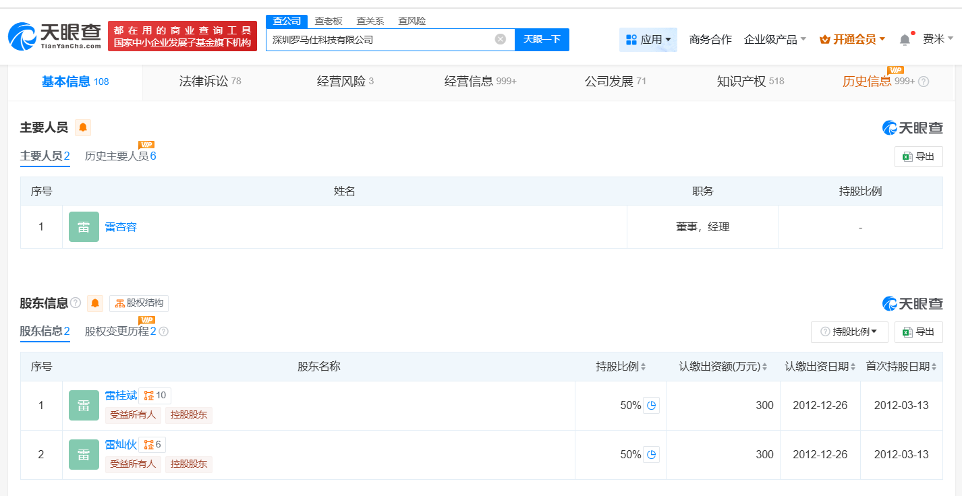Switch to the 法律诉讼 tab
The image size is (962, 496).
(210, 82)
